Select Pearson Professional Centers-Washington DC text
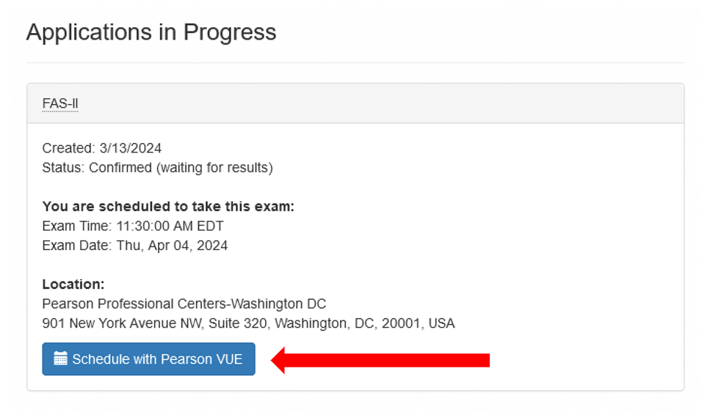 tap(184, 304)
